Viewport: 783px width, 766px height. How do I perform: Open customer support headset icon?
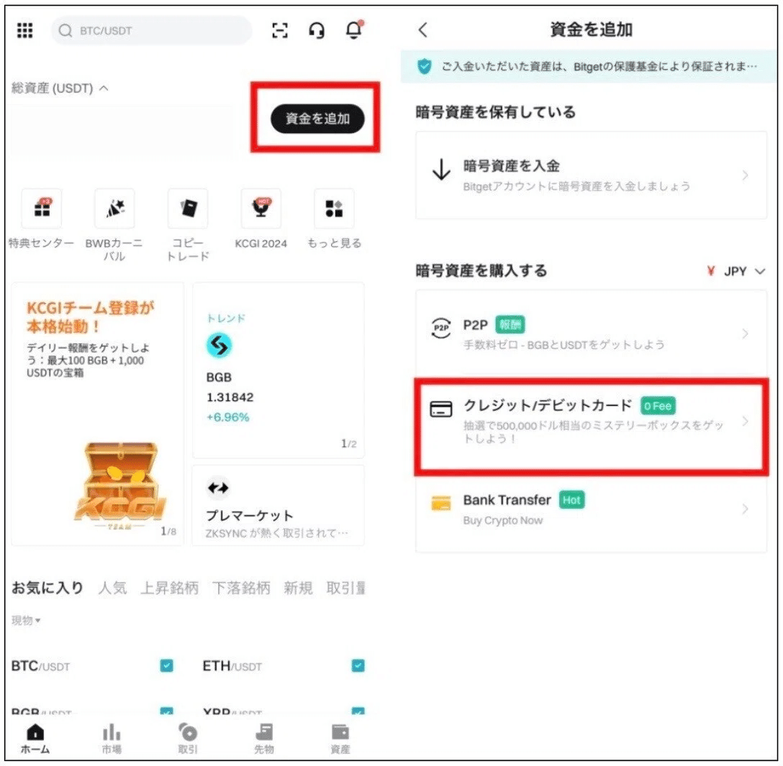pyautogui.click(x=317, y=30)
